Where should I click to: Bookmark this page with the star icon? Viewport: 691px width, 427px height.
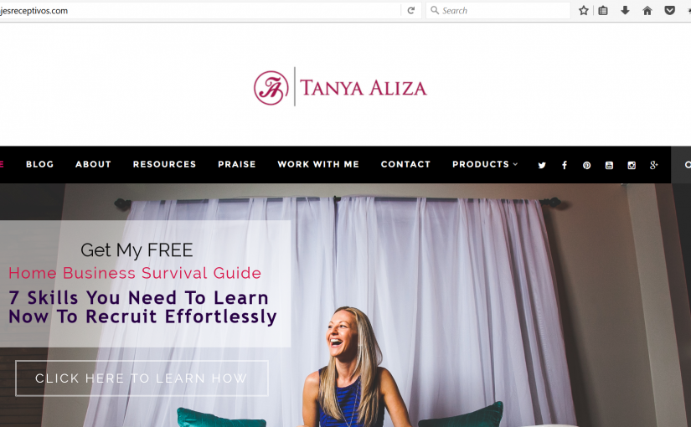584,11
